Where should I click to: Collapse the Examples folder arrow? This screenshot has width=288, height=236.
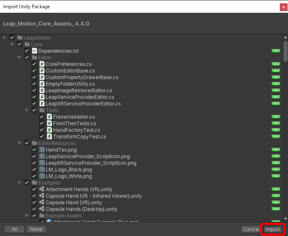tap(19, 183)
